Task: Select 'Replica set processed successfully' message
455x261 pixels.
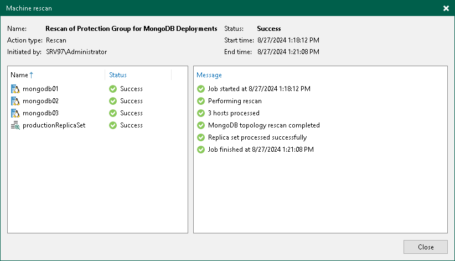Action: pos(257,137)
